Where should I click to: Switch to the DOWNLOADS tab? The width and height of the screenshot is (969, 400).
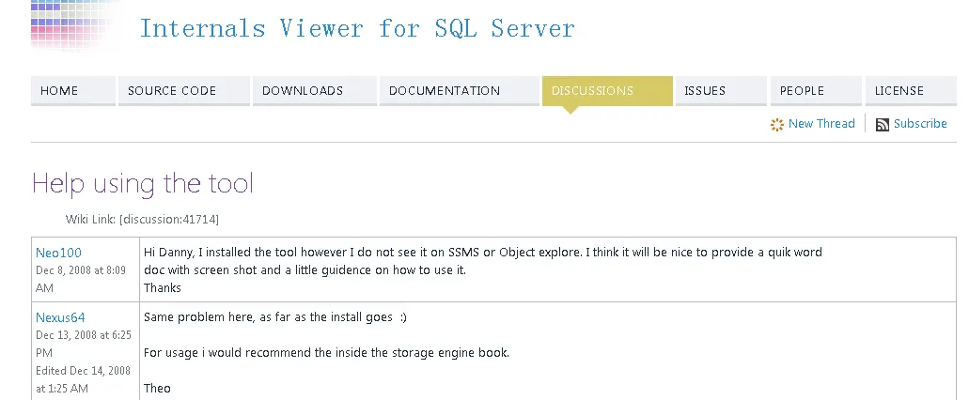(303, 91)
